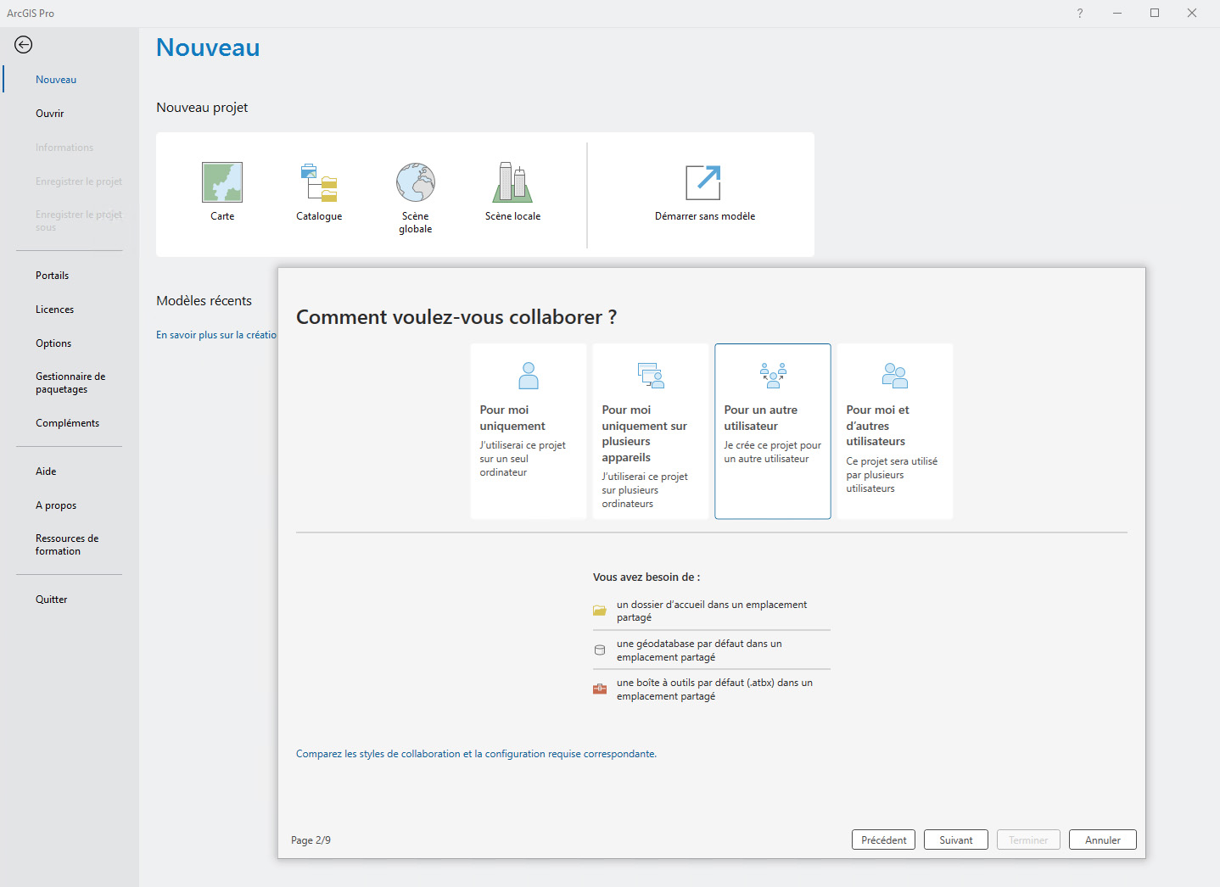The height and width of the screenshot is (887, 1220).
Task: Click the Suivant button
Action: click(955, 840)
